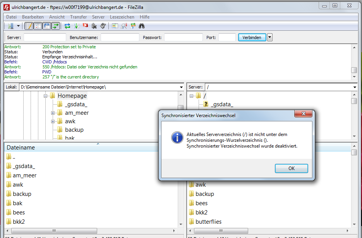Maximize the FileZilla window
Image resolution: width=362 pixels, height=238 pixels.
pyautogui.click(x=335, y=6)
